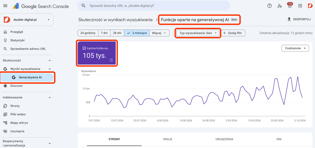Collapse the Indeksowanie section
This screenshot has width=315, height=148.
pyautogui.click(x=50, y=97)
